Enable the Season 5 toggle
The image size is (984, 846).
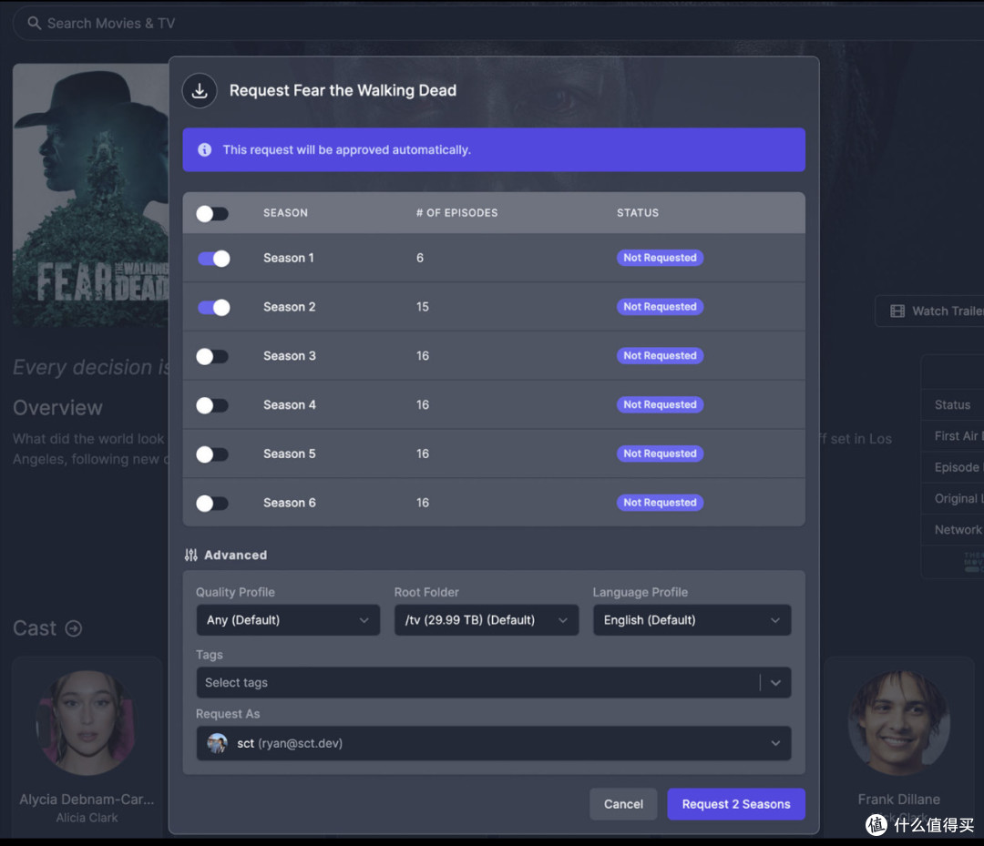(212, 454)
